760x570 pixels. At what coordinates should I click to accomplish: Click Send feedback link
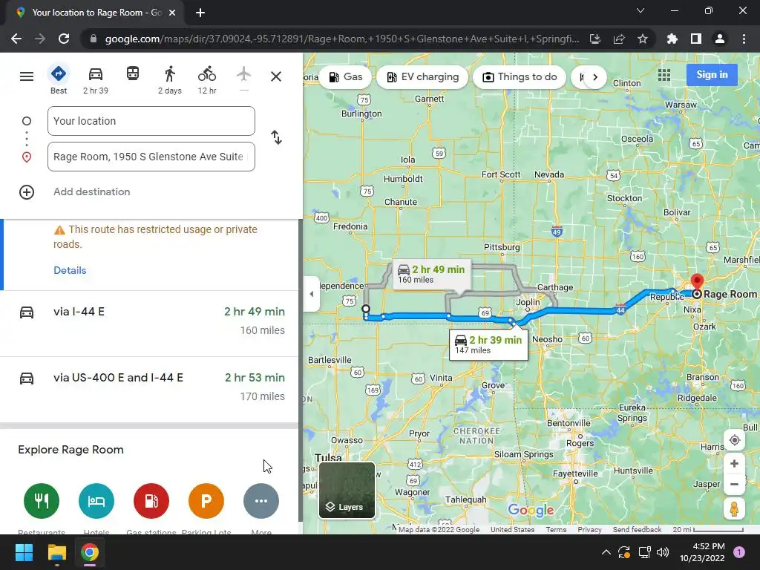pyautogui.click(x=637, y=530)
